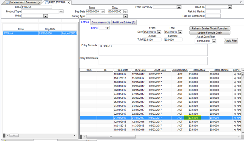Viewport: 244px width, 141px height.
Task: Close the PREF:IFWAHA tab
Action: point(69,2)
